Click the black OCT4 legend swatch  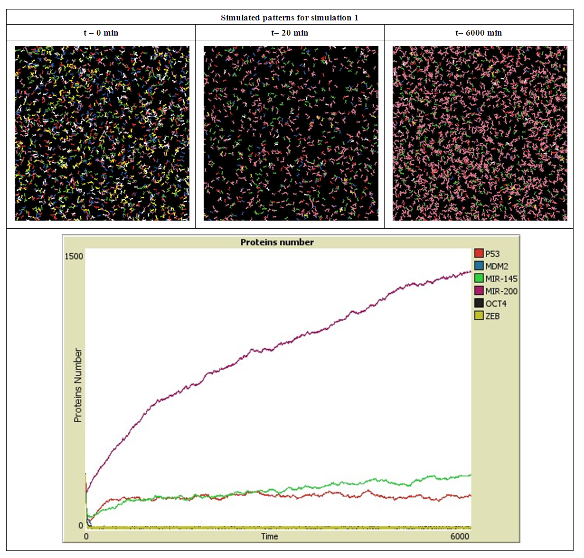coord(479,303)
